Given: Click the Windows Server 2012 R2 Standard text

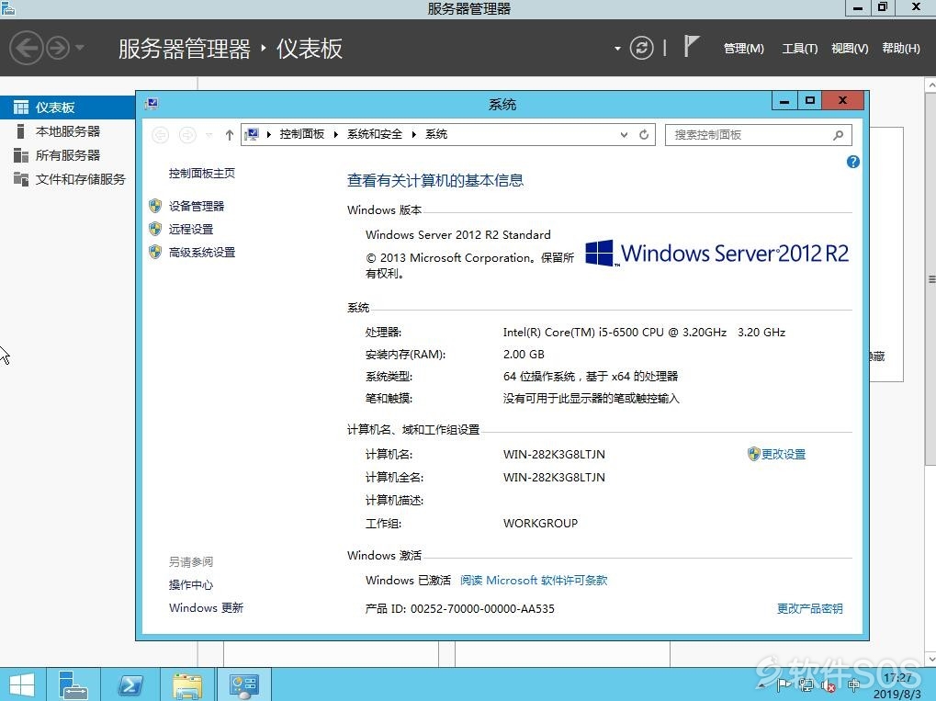Looking at the screenshot, I should point(457,234).
